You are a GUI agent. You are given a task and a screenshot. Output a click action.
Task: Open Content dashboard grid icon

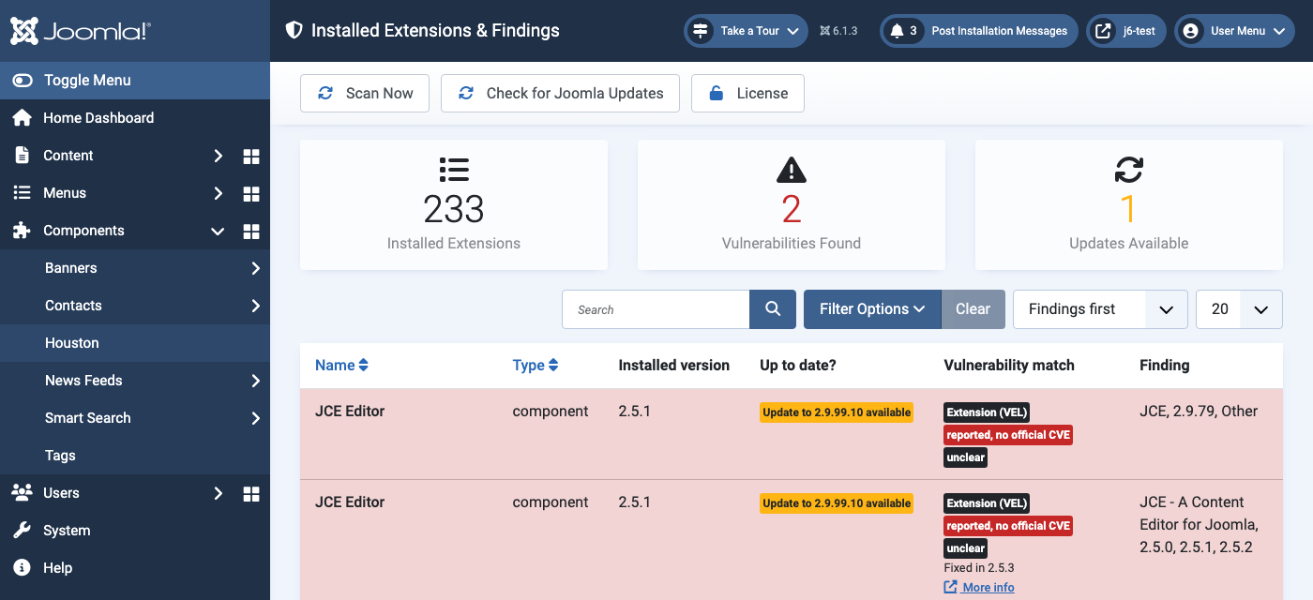tap(251, 156)
